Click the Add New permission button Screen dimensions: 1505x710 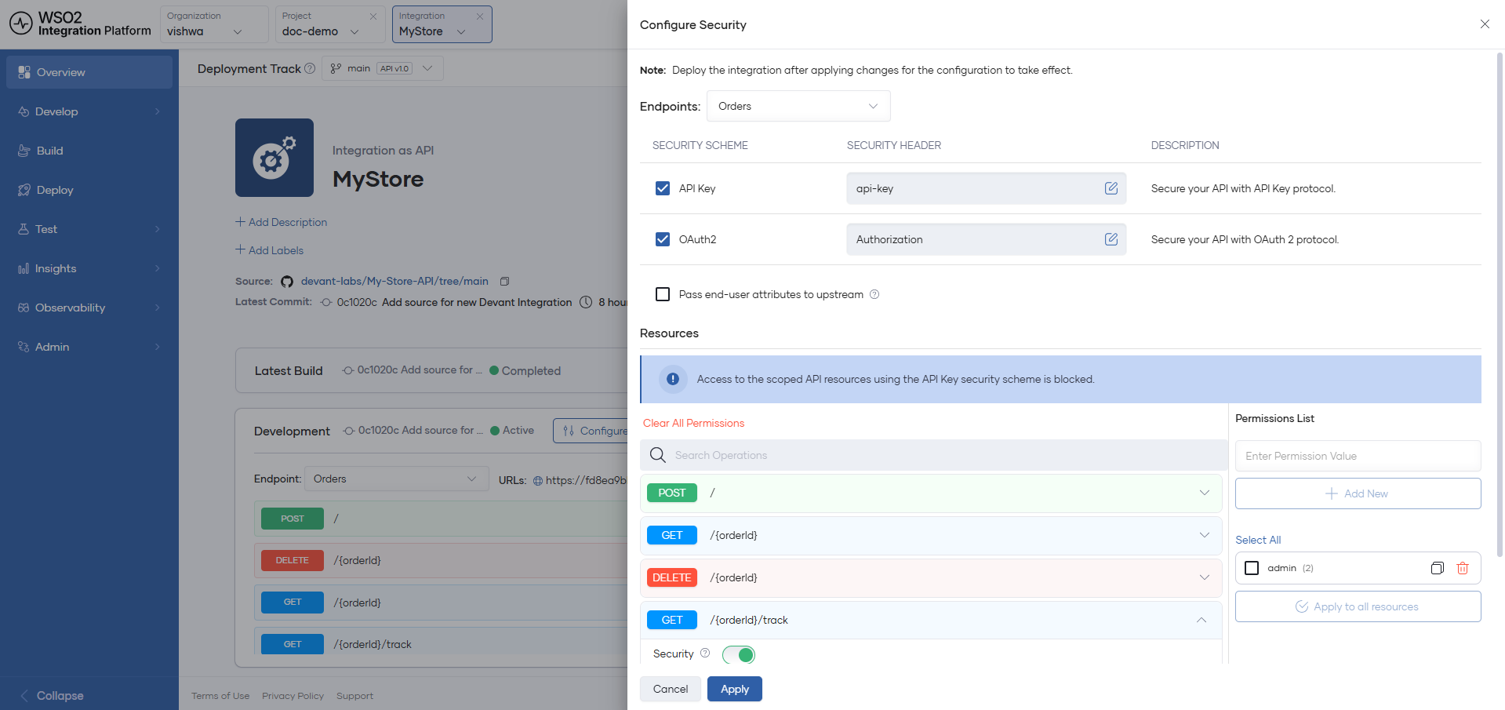pos(1358,493)
